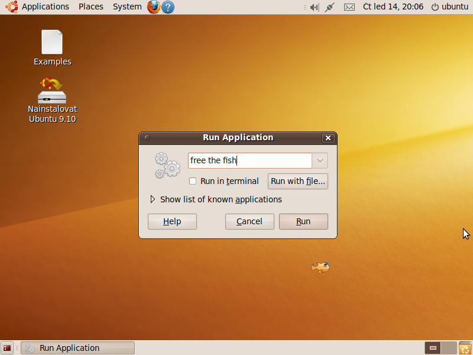
Task: Click the swimming orange fish on desktop
Action: click(x=320, y=267)
